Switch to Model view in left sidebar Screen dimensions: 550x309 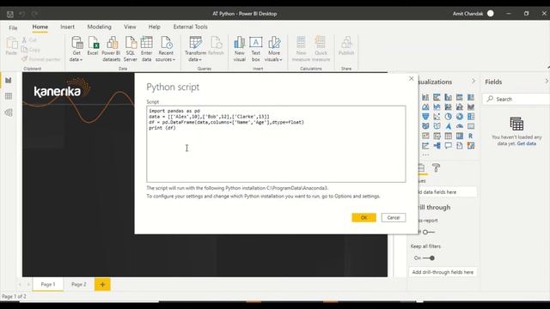[9, 112]
